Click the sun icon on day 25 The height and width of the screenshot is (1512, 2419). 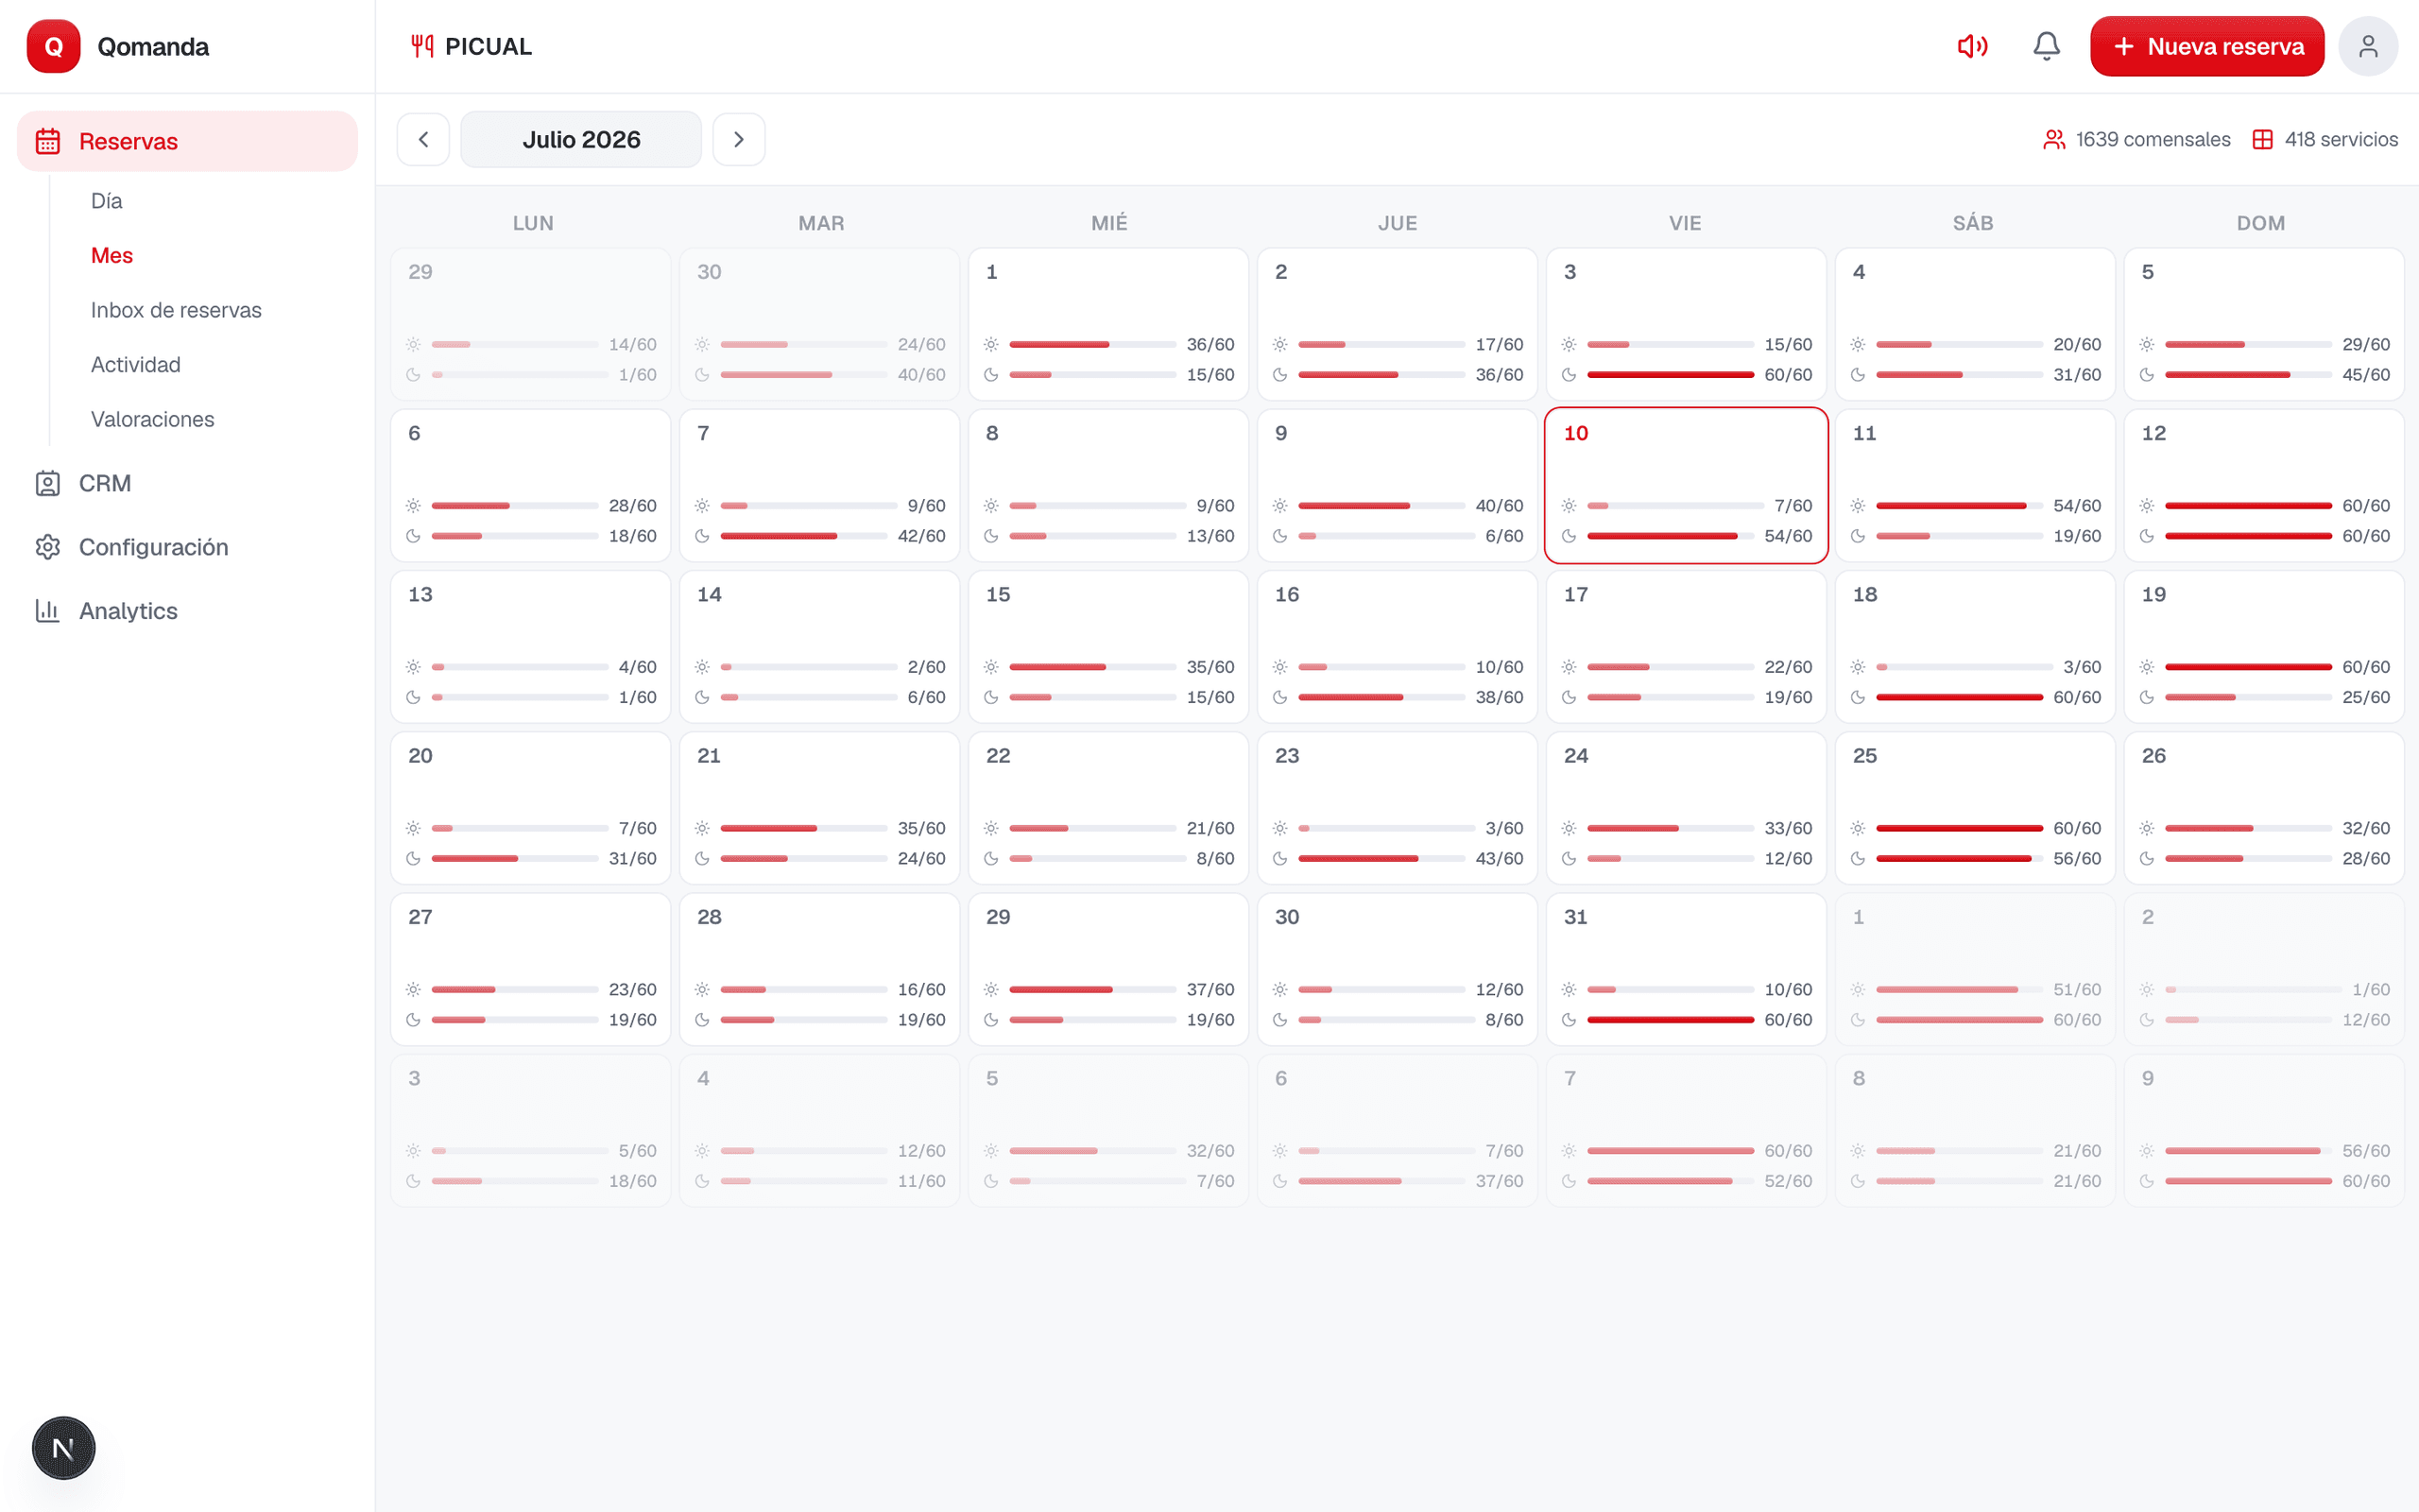pos(1857,828)
